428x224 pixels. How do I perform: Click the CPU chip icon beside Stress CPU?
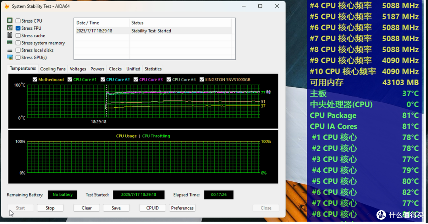coord(10,21)
